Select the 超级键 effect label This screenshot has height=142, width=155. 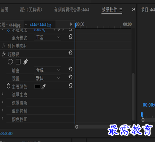point(13,54)
